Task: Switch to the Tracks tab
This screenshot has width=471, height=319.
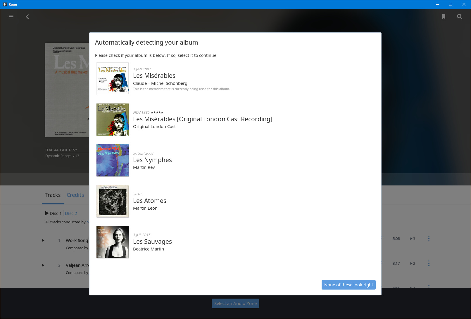Action: click(x=53, y=195)
